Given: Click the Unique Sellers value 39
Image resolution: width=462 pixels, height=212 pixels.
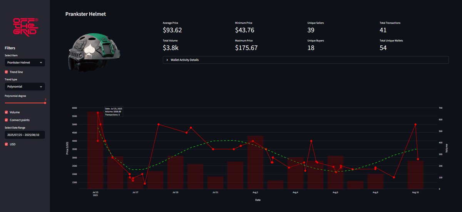Looking at the screenshot, I should point(311,30).
